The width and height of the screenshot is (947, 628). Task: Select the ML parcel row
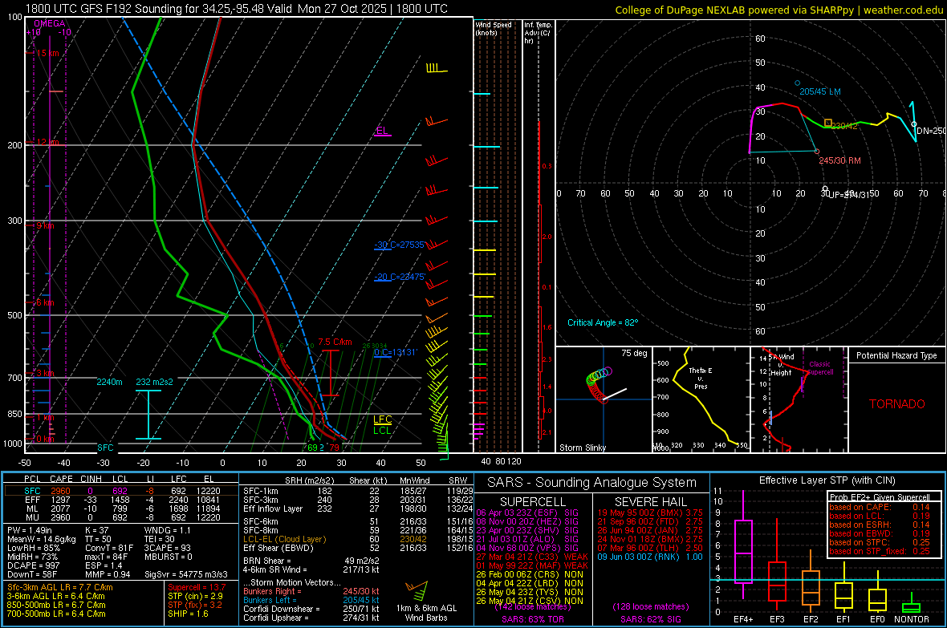click(x=121, y=509)
